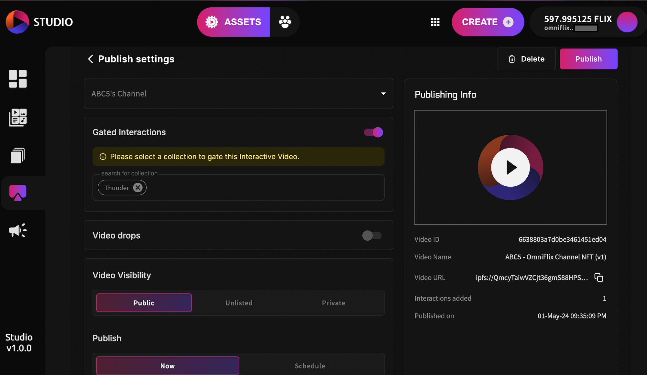Open the collections stack sidebar icon
This screenshot has height=375, width=647.
tap(18, 156)
